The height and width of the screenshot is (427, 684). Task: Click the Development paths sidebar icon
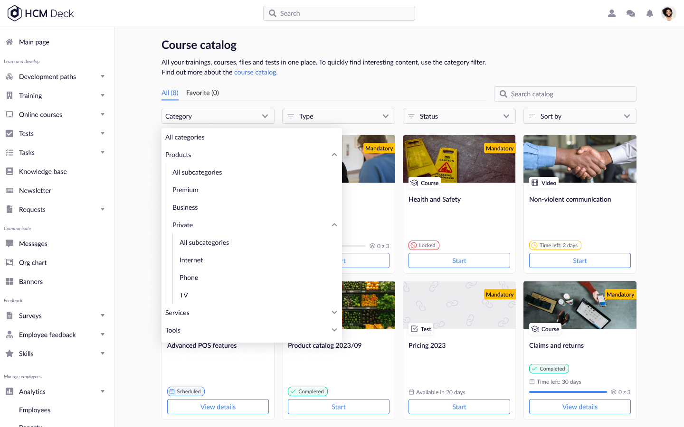tap(9, 76)
